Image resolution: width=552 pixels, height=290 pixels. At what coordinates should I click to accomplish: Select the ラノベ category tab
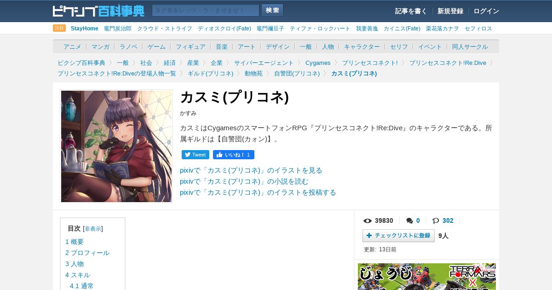point(128,47)
